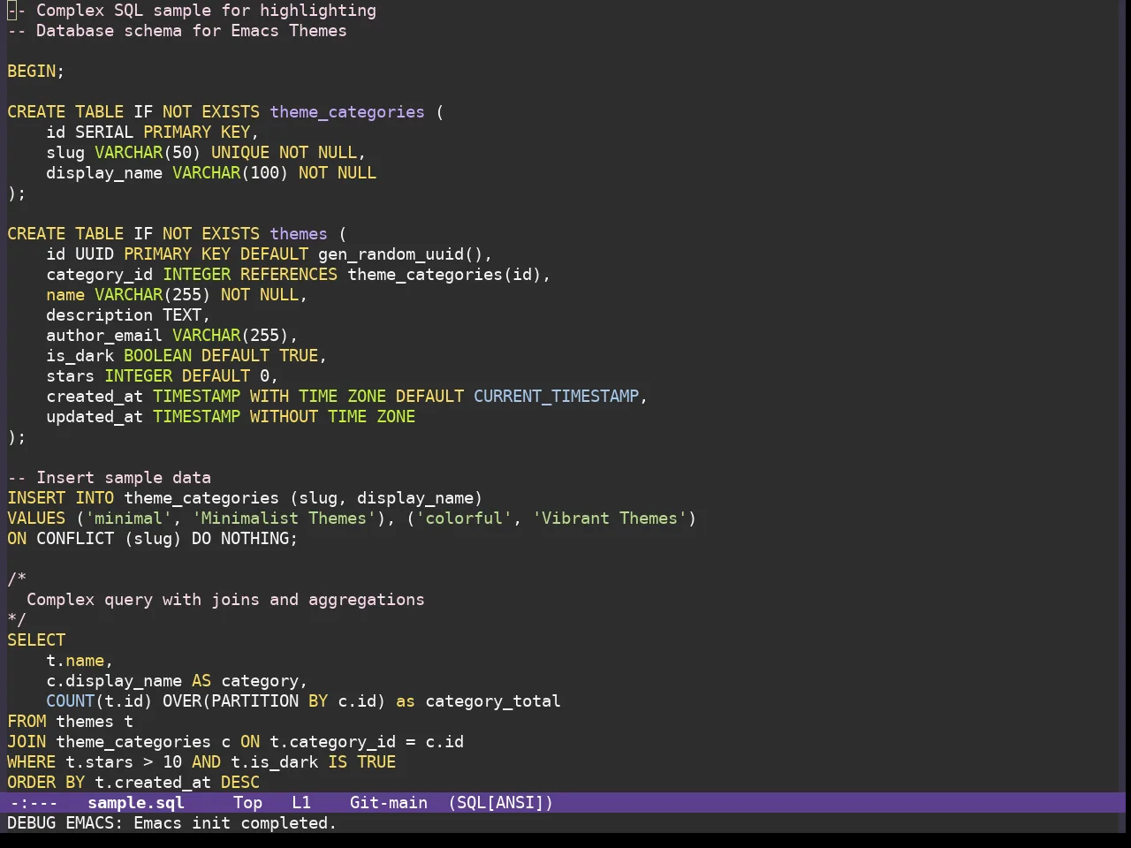Click t.is_dark in the WHERE clause
Viewport: 1131px width, 848px height.
(x=274, y=762)
